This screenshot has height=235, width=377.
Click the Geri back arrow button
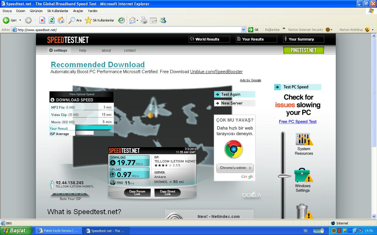coord(10,20)
